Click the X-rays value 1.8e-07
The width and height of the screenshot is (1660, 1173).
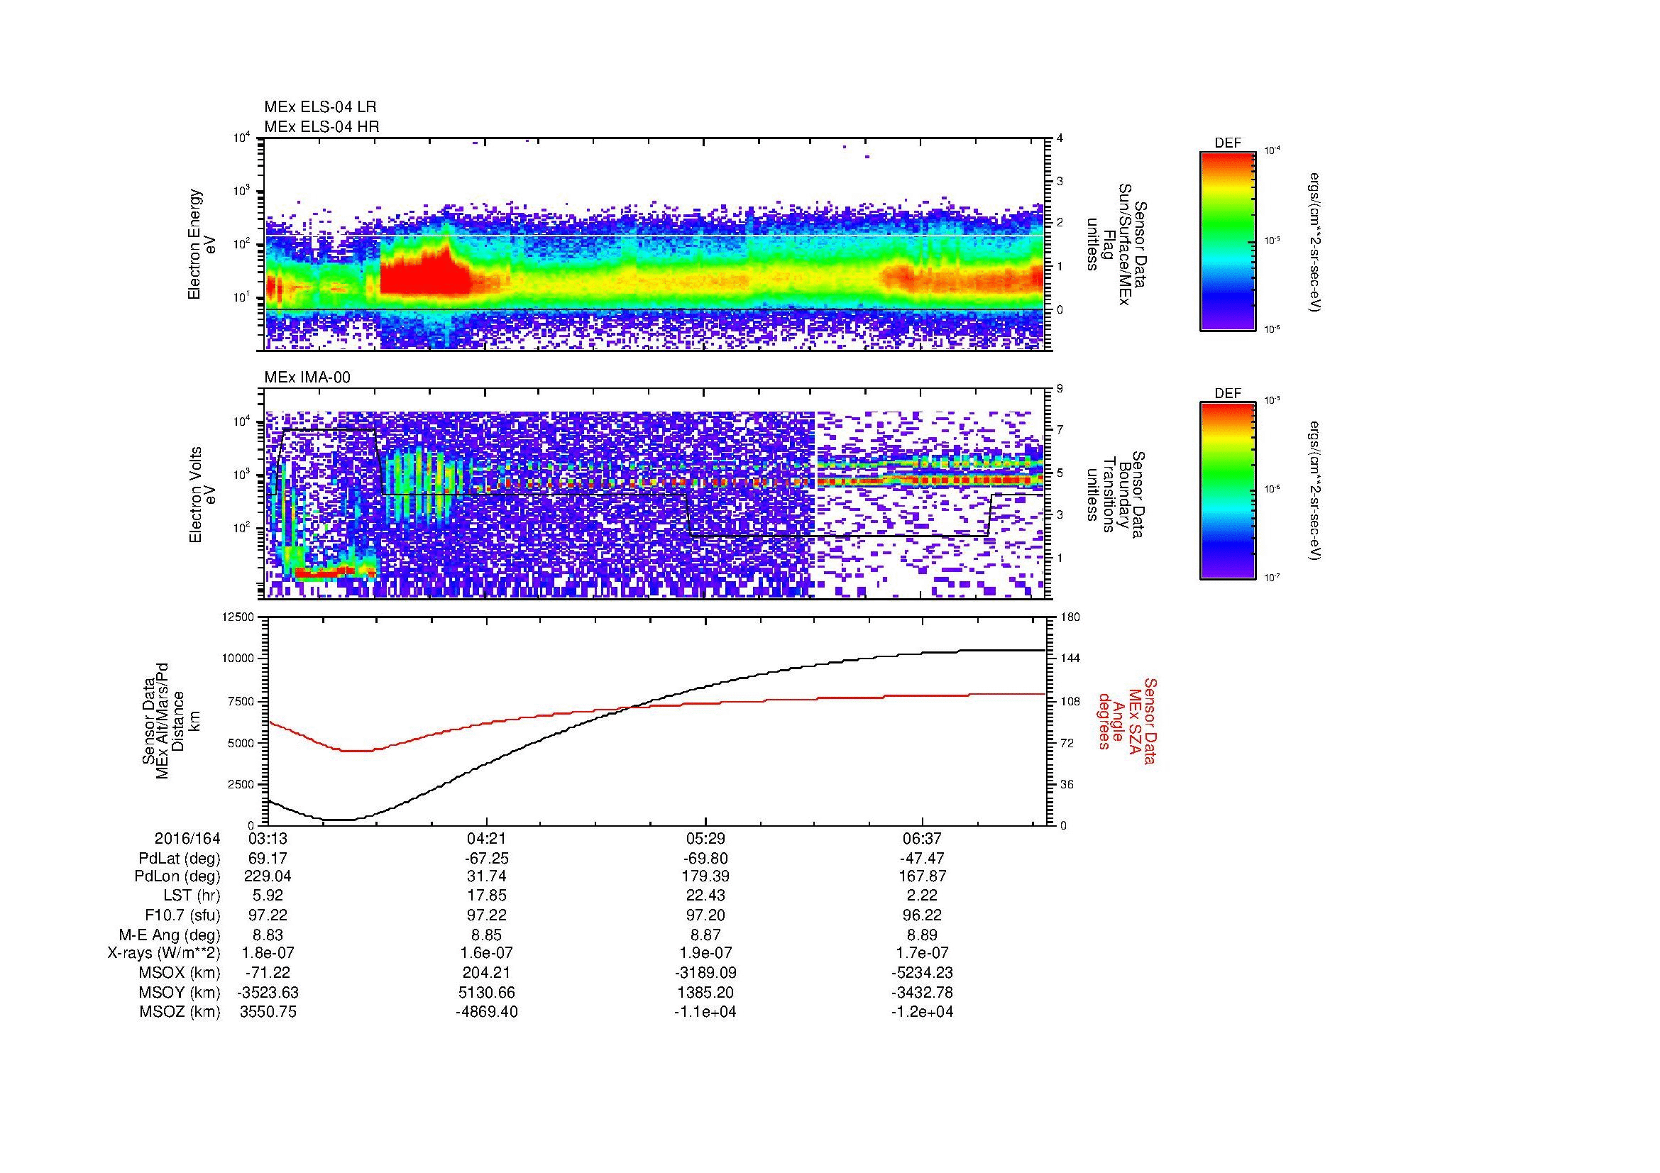pos(268,953)
